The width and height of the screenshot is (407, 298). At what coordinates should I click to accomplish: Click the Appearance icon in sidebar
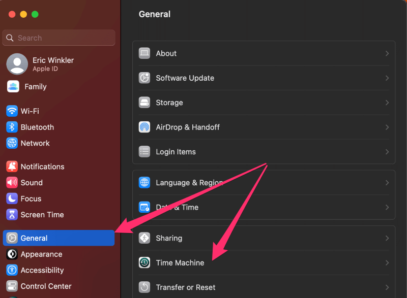12,254
